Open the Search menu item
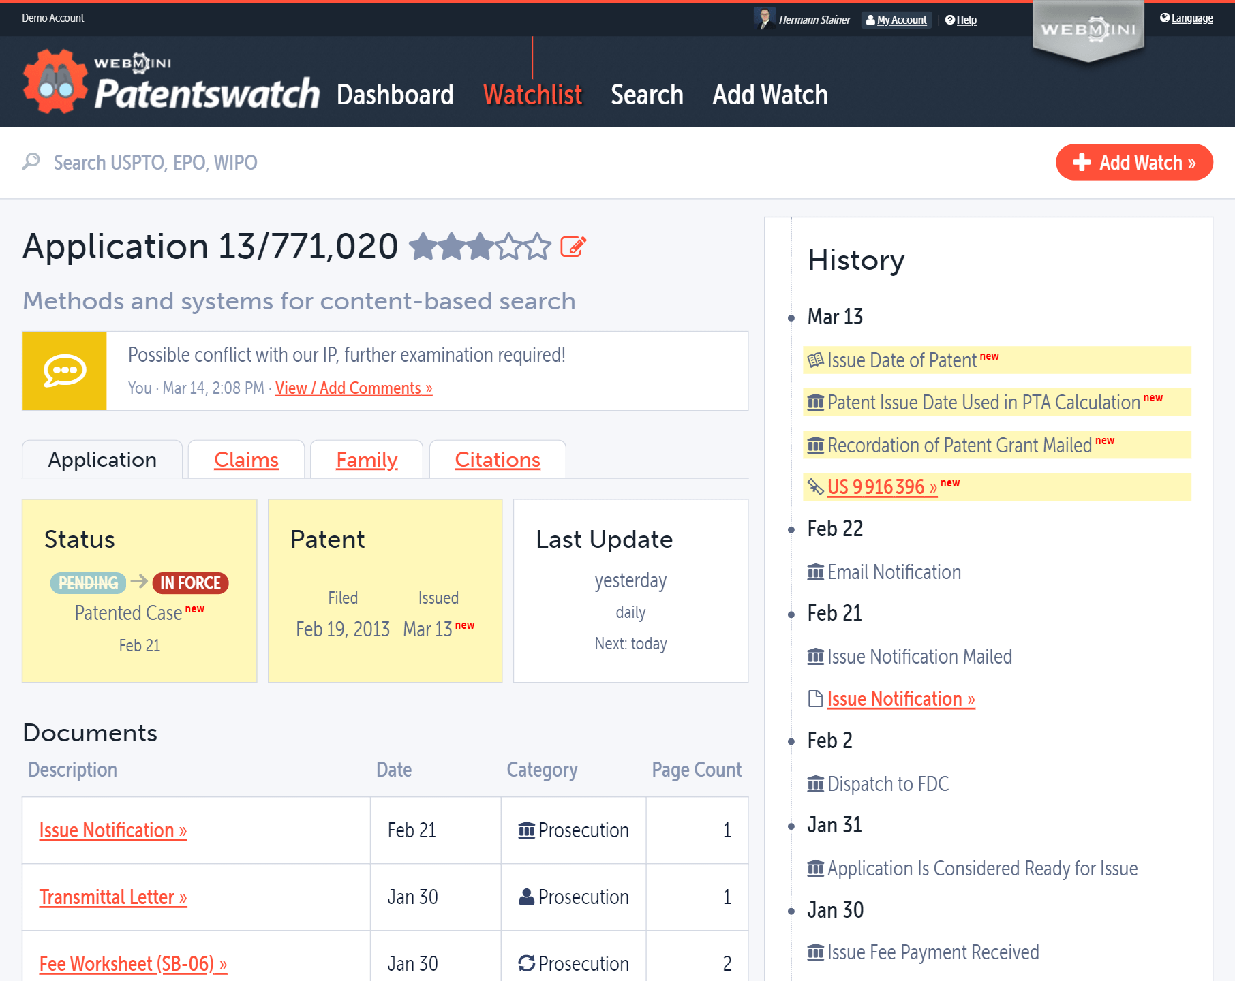The image size is (1235, 981). 647,95
